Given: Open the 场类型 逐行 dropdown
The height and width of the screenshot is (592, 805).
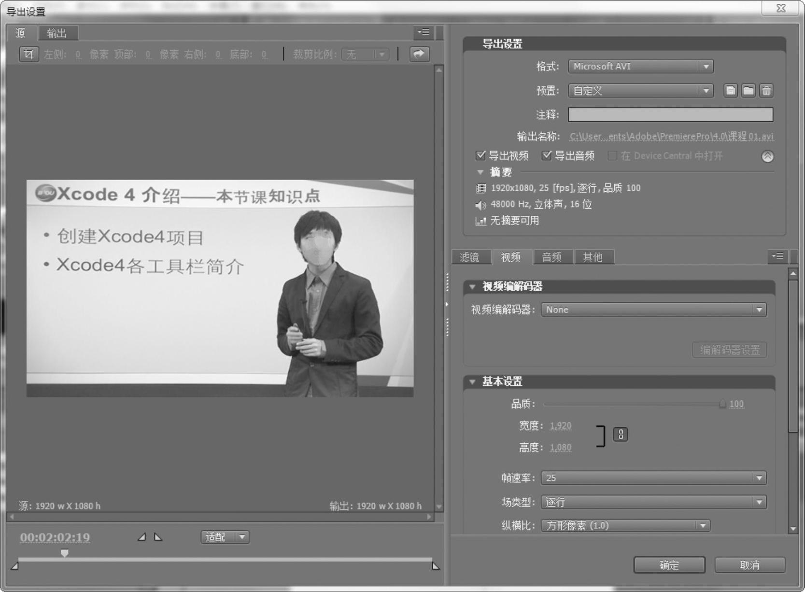Looking at the screenshot, I should 654,502.
